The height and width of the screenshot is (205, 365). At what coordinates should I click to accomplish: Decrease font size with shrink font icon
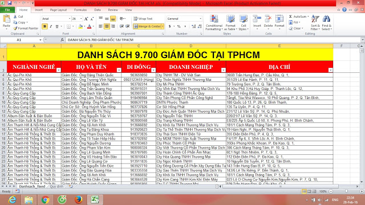point(92,19)
